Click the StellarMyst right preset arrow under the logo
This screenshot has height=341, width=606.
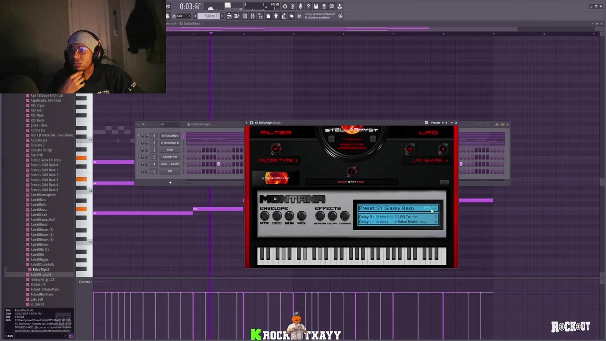coord(373,139)
